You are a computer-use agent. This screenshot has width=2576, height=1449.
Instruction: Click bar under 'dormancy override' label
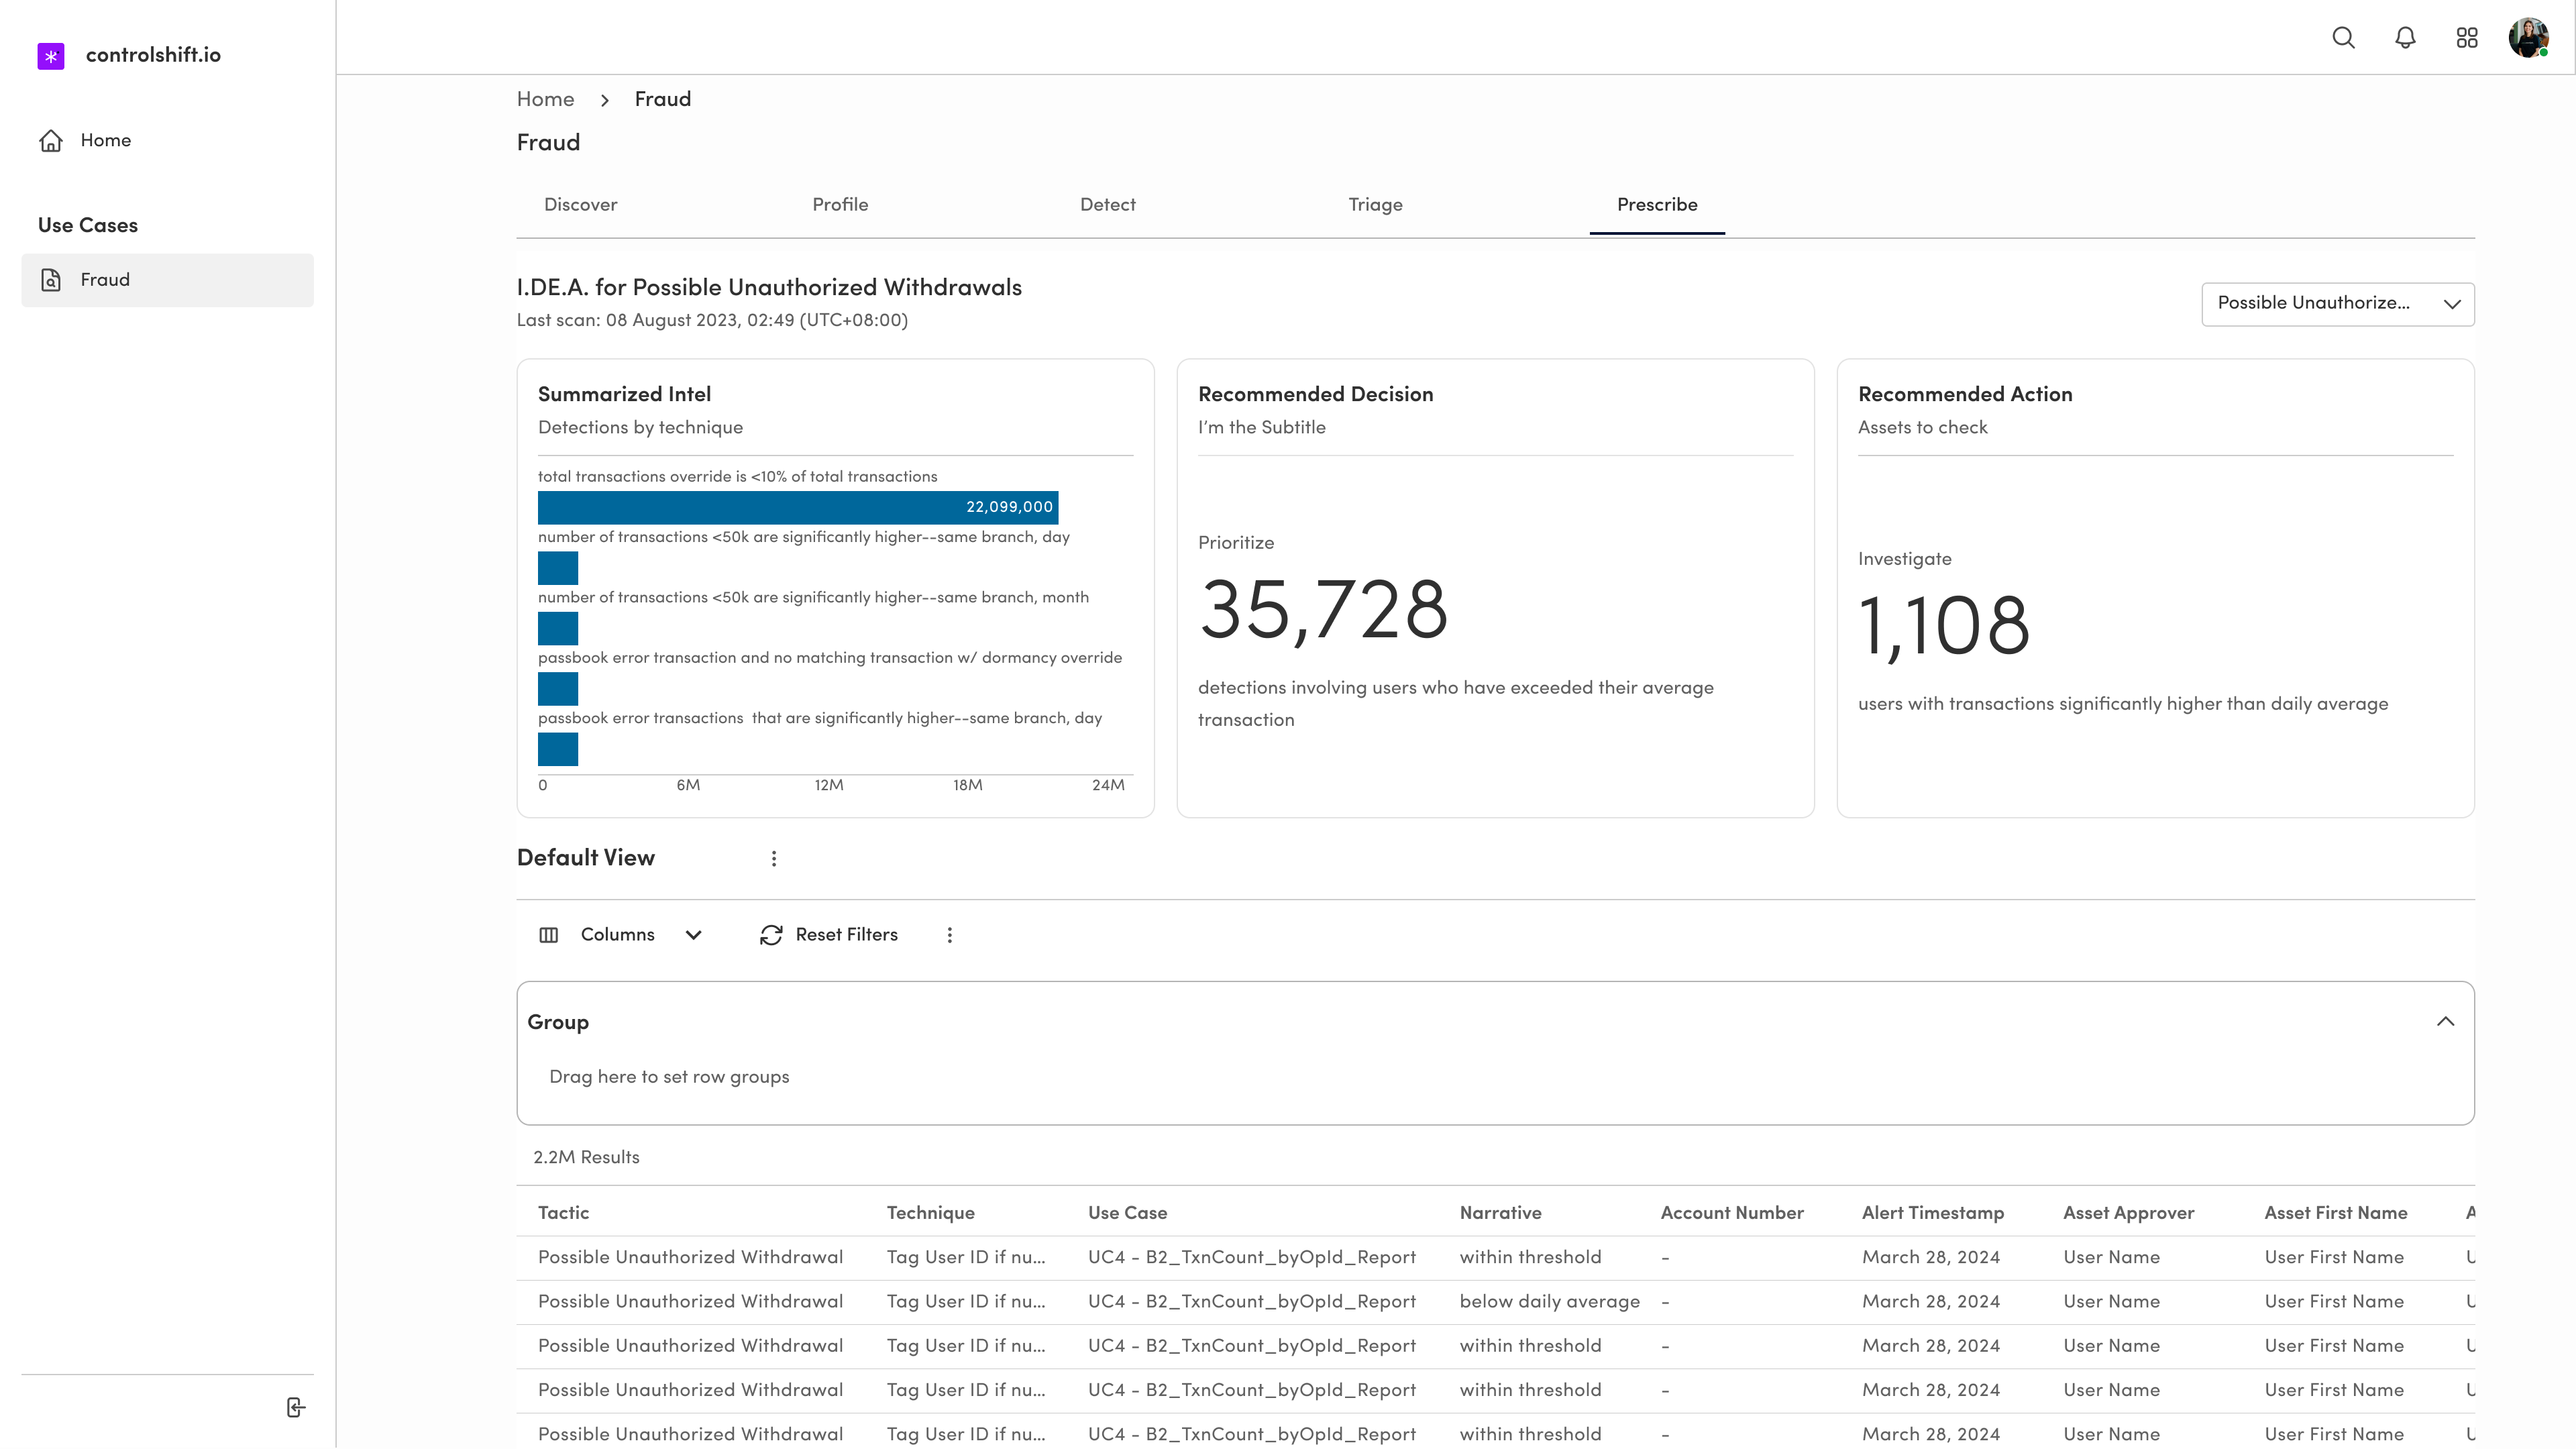click(558, 689)
